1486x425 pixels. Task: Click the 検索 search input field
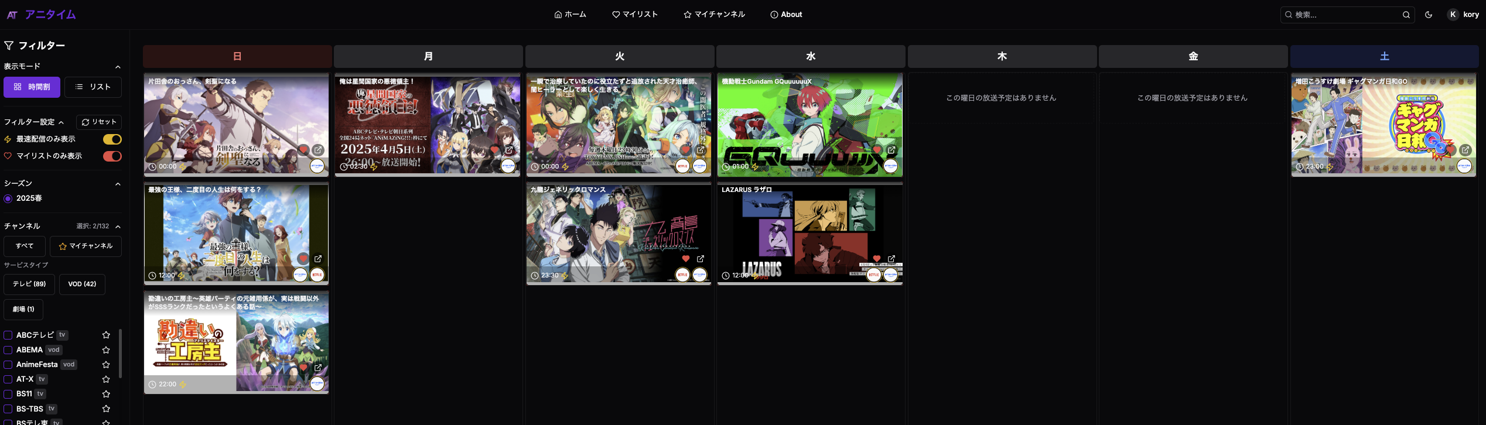coord(1347,15)
